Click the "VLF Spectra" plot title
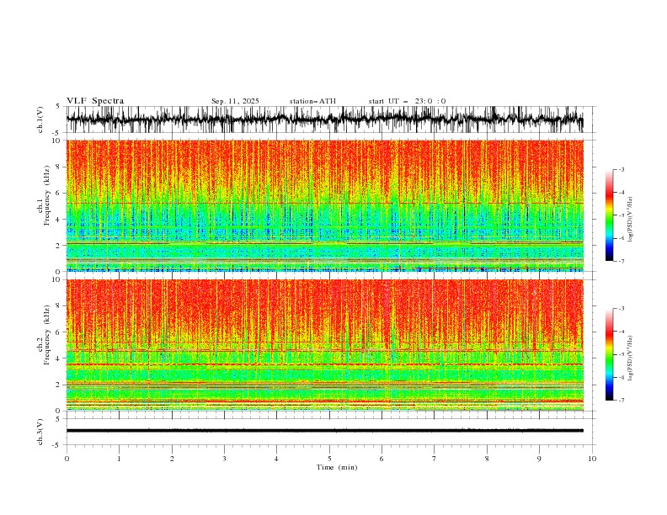Viewport: 667px width, 515px height. [95, 101]
